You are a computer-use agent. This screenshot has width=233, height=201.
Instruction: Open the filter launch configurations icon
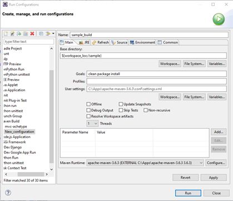point(48,33)
